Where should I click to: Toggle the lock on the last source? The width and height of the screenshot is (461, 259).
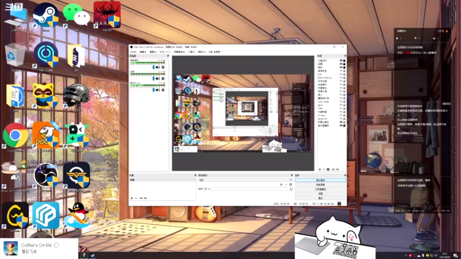click(x=344, y=125)
